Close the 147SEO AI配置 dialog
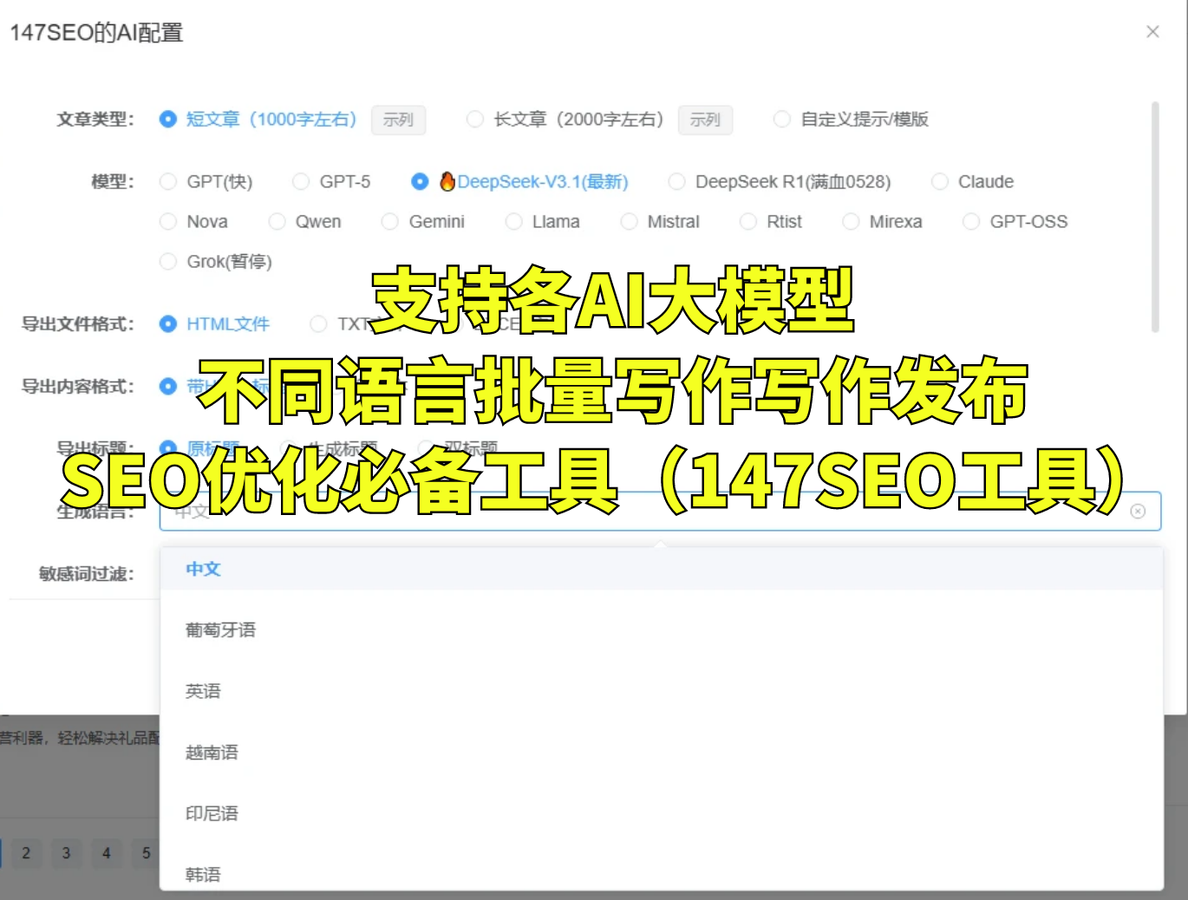 tap(1152, 31)
